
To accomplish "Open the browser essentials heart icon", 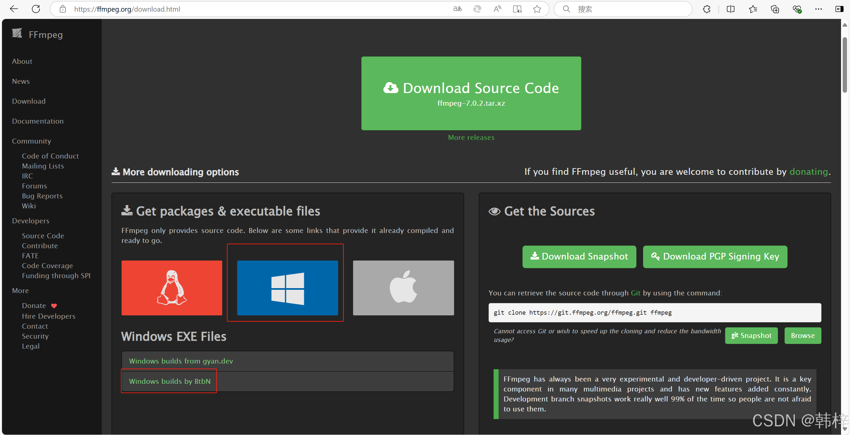I will click(x=797, y=9).
